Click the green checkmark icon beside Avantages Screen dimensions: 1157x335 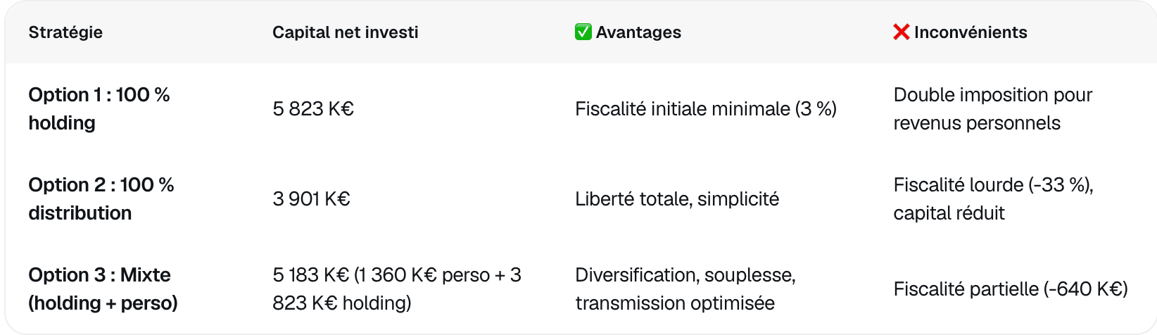583,32
